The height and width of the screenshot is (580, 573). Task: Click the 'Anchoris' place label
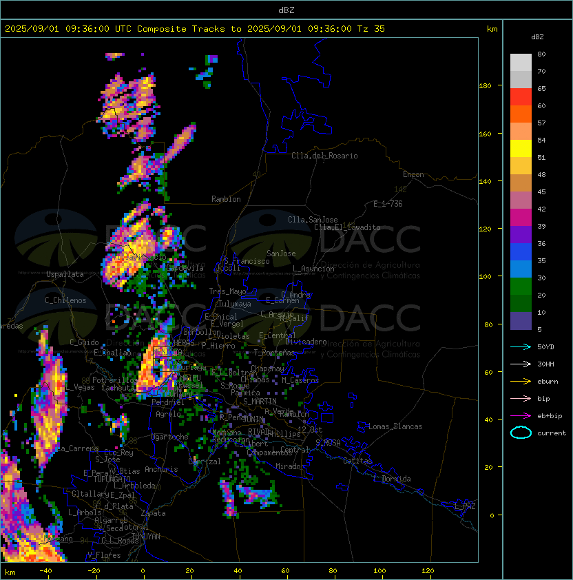pos(161,469)
